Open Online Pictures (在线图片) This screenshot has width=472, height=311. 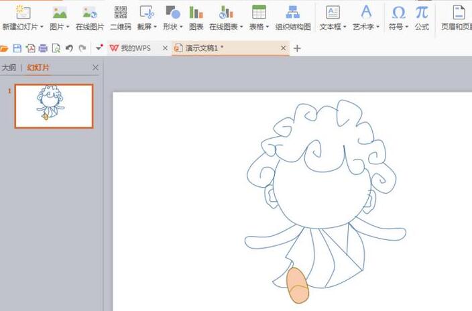pos(90,18)
